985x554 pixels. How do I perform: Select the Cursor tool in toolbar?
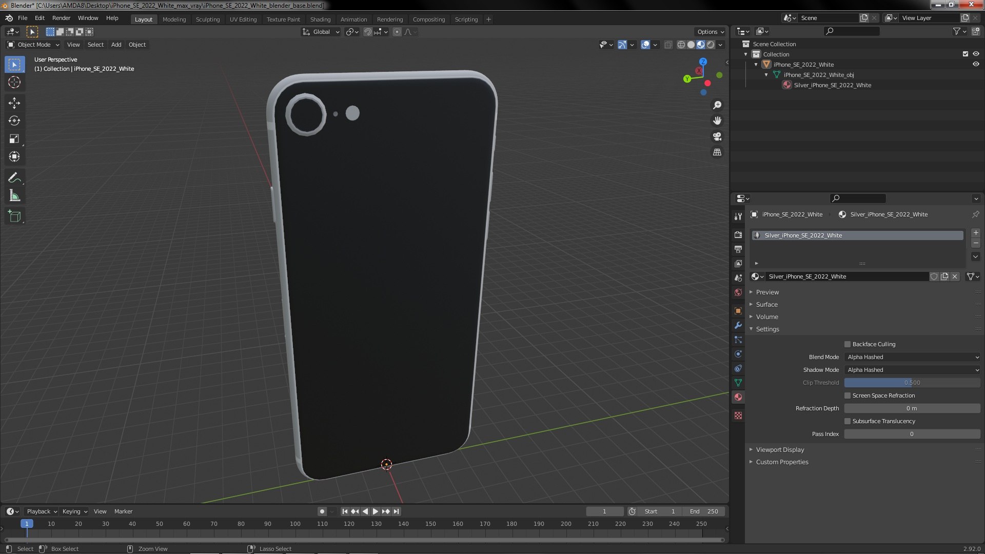coord(14,82)
